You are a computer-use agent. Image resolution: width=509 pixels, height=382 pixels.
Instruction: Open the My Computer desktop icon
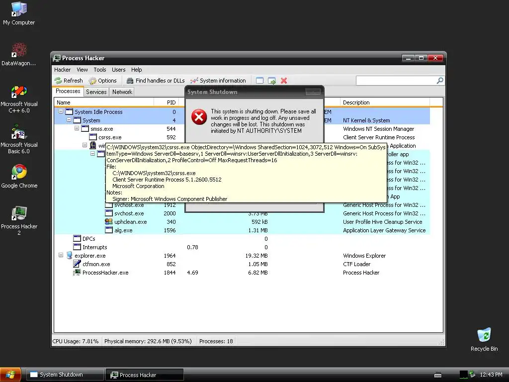[x=19, y=13]
